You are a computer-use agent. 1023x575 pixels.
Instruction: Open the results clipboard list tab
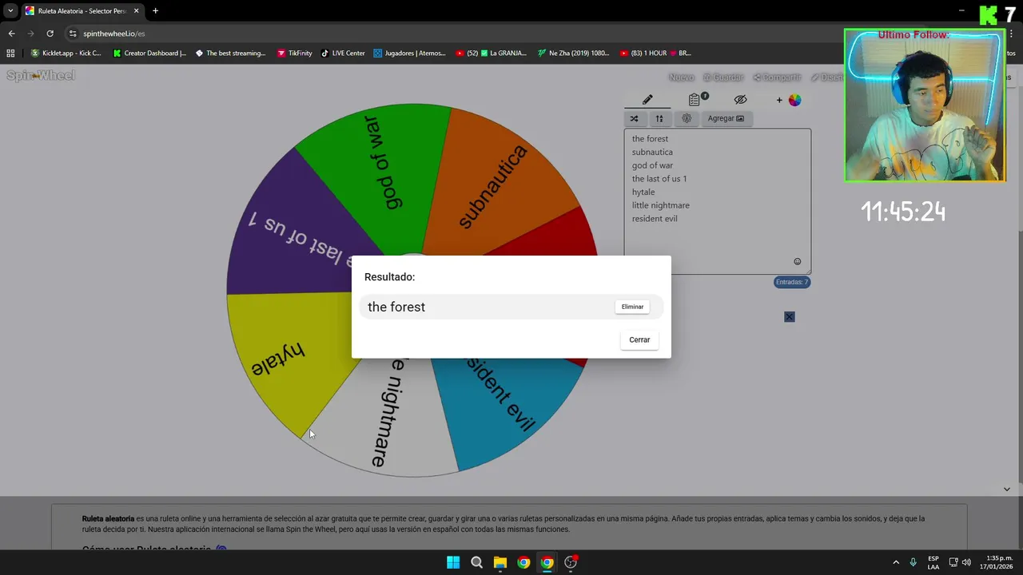coord(695,100)
